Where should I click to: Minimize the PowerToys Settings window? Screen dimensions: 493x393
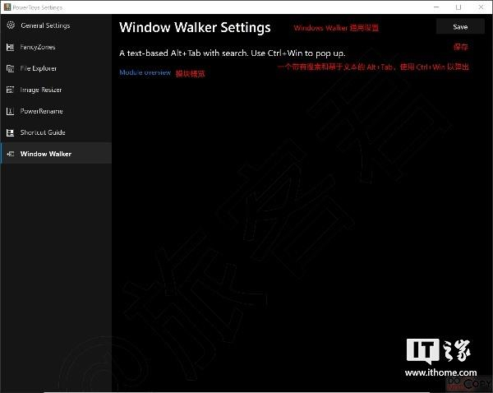(436, 7)
